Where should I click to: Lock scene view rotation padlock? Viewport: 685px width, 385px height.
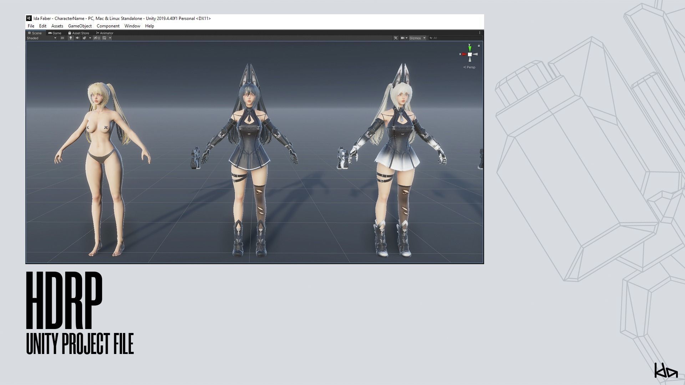[479, 46]
